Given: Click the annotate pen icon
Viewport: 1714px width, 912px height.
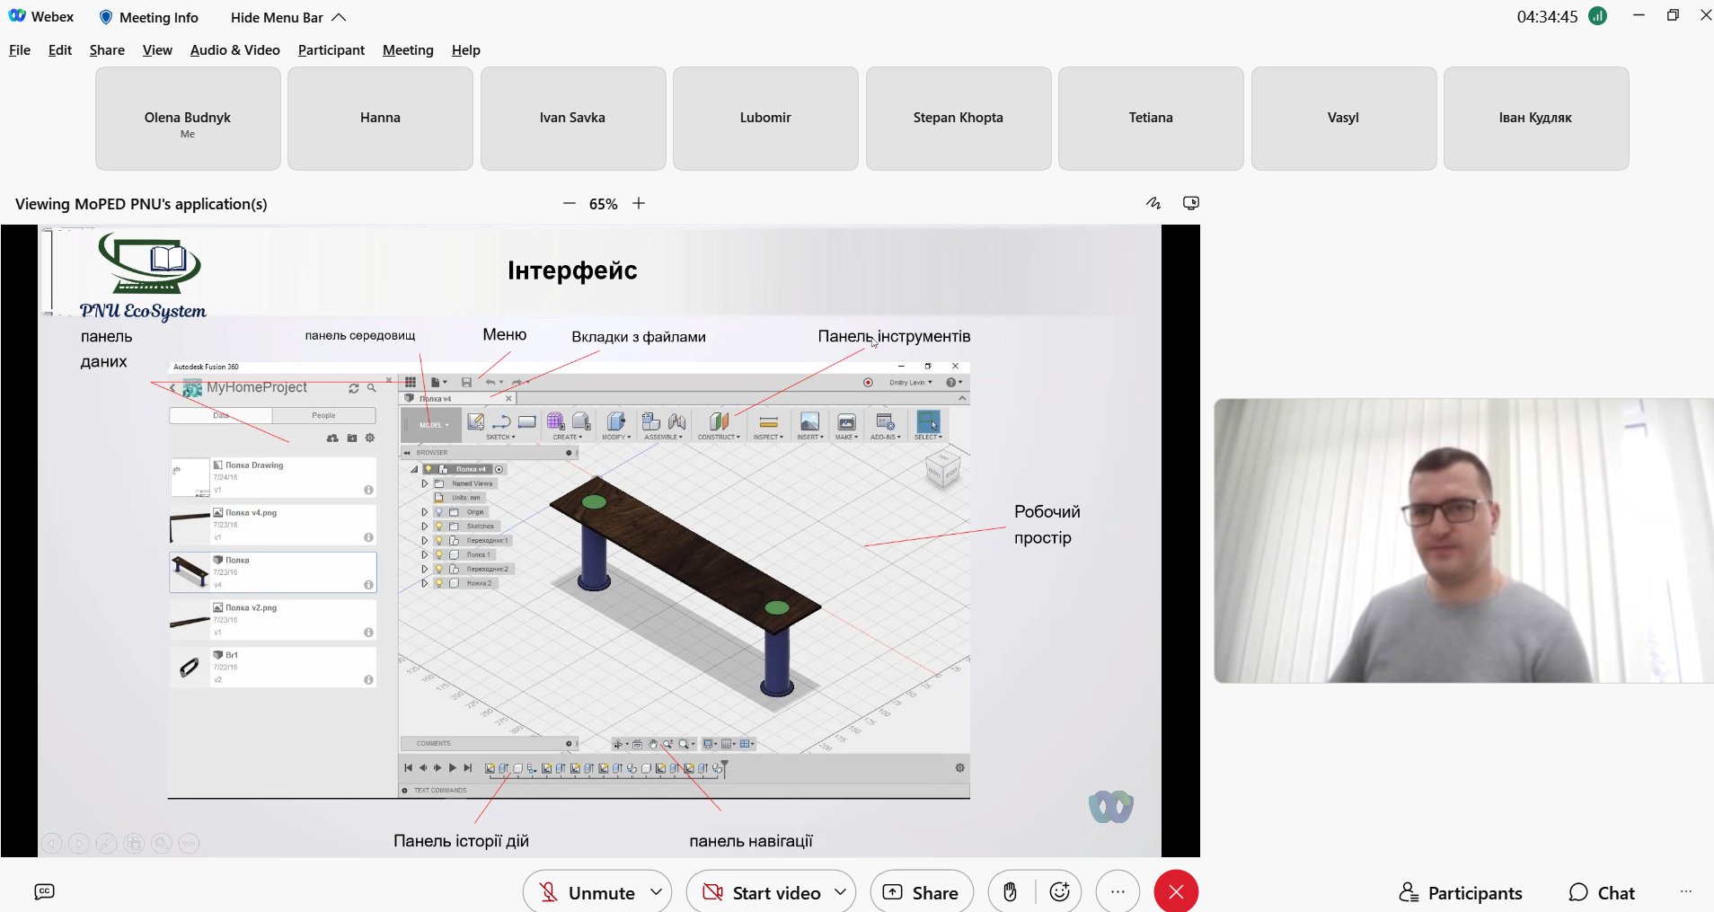Looking at the screenshot, I should [x=1153, y=203].
